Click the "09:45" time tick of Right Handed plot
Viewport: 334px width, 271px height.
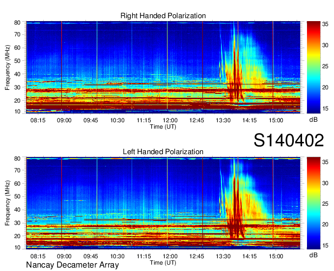tap(91, 120)
